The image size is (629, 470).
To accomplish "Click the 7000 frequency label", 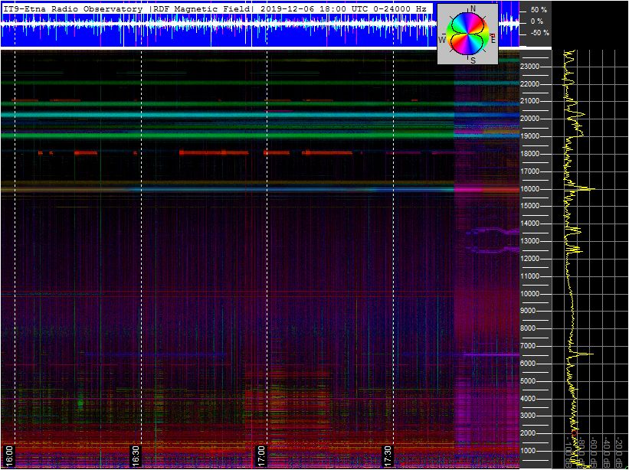I will 529,346.
